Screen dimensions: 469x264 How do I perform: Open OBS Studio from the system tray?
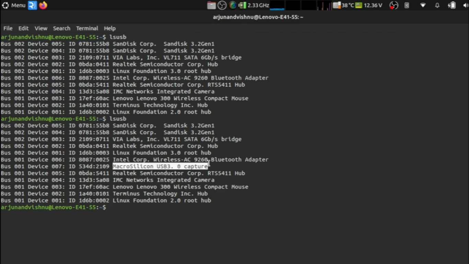(222, 5)
